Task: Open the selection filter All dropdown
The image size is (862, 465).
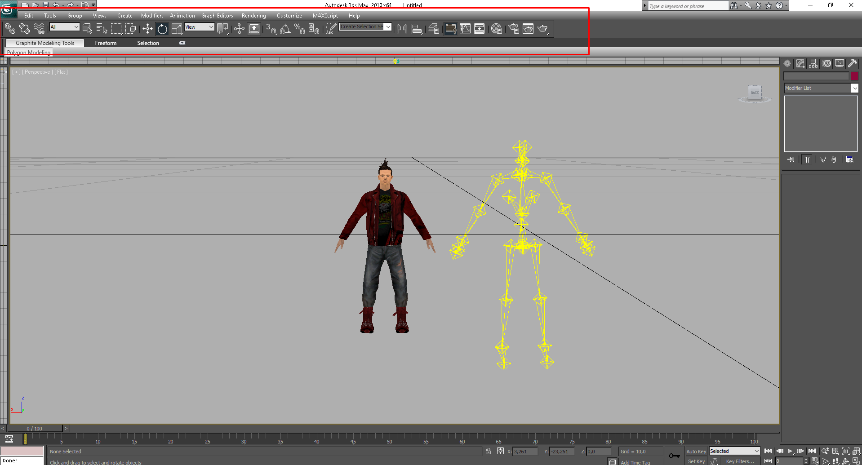Action: pos(64,27)
